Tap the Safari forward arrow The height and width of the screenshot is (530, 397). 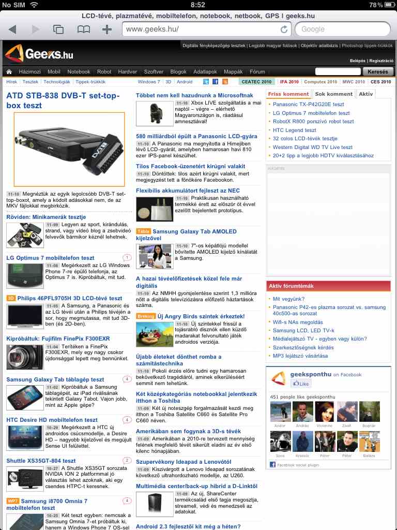pyautogui.click(x=36, y=30)
